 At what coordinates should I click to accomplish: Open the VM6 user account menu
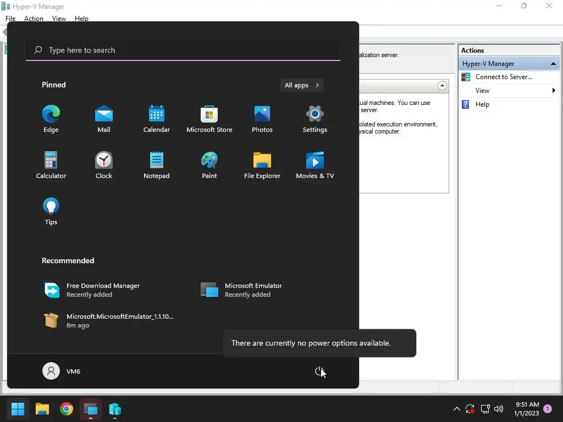click(62, 371)
